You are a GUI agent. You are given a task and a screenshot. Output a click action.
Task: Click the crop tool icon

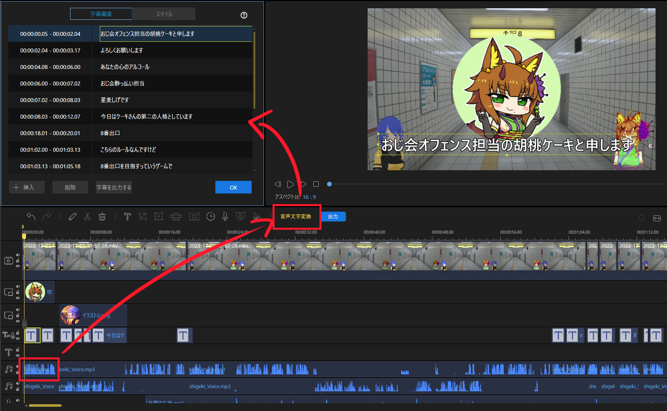click(x=143, y=216)
